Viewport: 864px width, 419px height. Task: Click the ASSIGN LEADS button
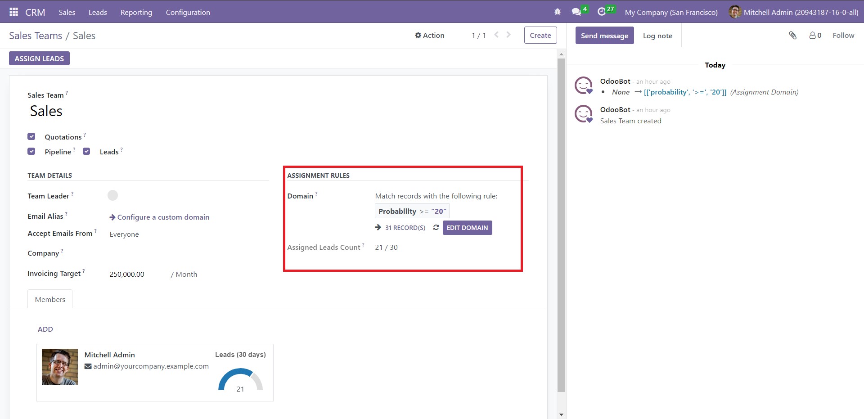(x=39, y=59)
